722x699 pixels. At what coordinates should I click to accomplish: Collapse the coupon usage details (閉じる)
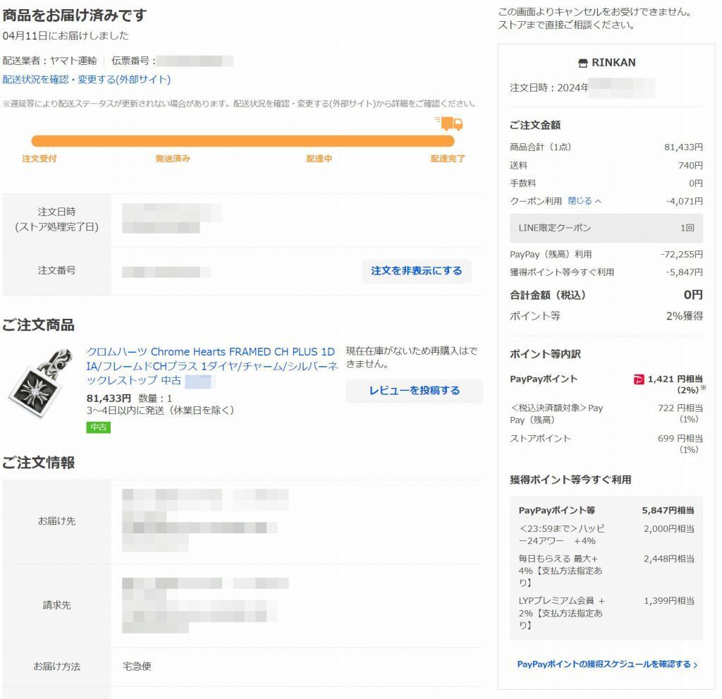pos(580,201)
